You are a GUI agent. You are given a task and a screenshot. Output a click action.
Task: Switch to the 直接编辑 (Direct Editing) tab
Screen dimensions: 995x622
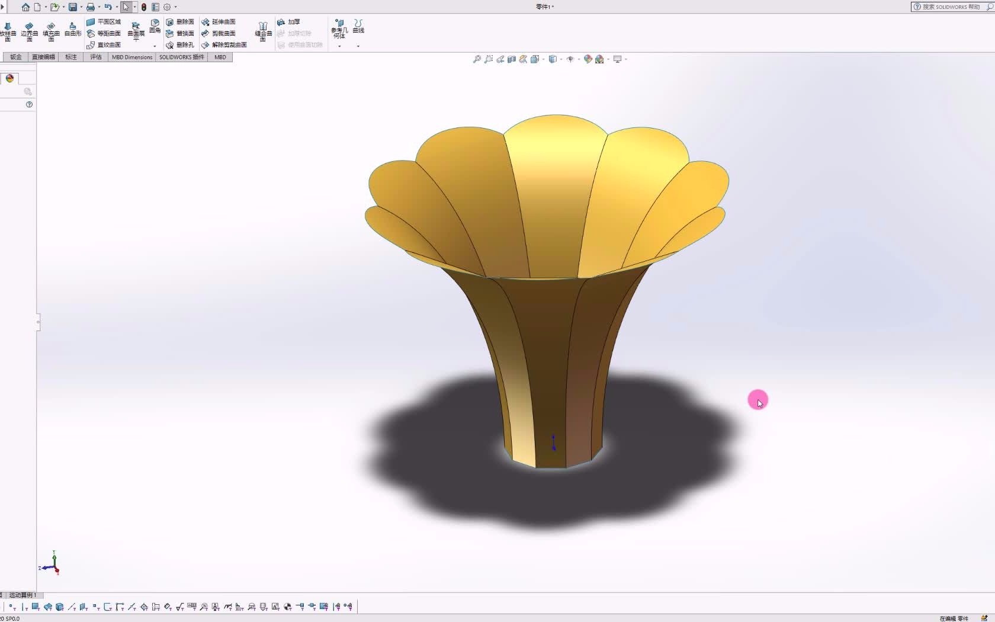tap(43, 57)
